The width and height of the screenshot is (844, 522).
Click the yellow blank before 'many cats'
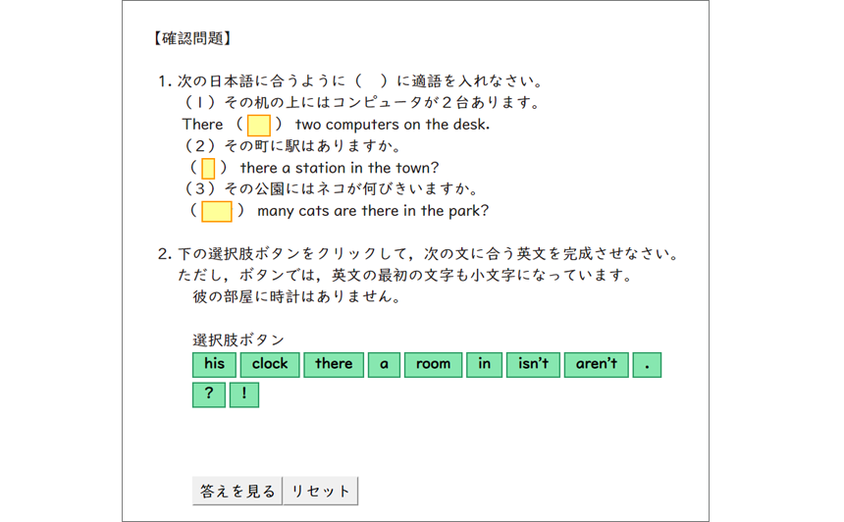tap(217, 212)
